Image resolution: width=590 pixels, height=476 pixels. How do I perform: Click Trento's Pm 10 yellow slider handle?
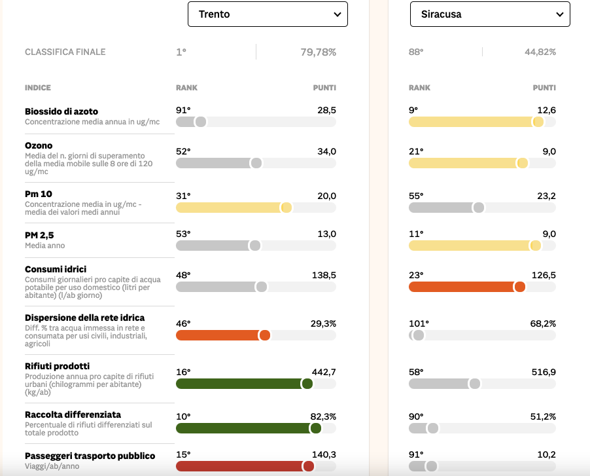coord(286,208)
